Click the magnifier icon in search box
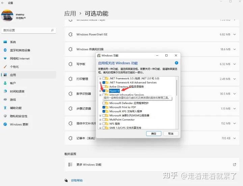The height and width of the screenshot is (186, 243). (x=52, y=30)
